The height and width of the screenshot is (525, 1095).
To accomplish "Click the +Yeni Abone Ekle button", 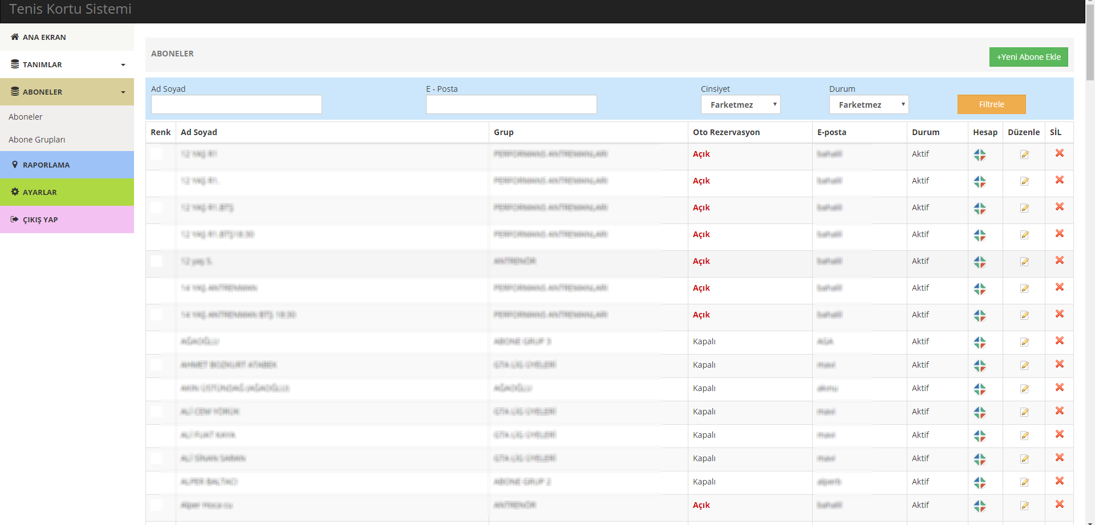I will tap(1028, 57).
